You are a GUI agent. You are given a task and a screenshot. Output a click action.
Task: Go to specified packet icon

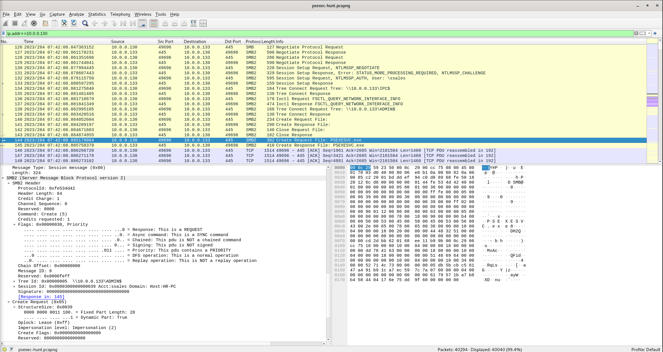[x=114, y=24]
